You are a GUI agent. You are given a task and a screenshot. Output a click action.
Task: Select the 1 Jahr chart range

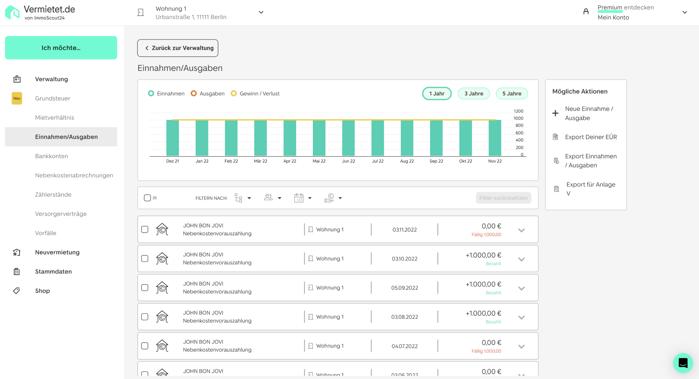[x=437, y=93]
